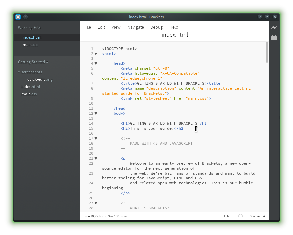Screen dimensions: 293x235
Task: Open the Extension Manager brick icon
Action: click(x=274, y=37)
